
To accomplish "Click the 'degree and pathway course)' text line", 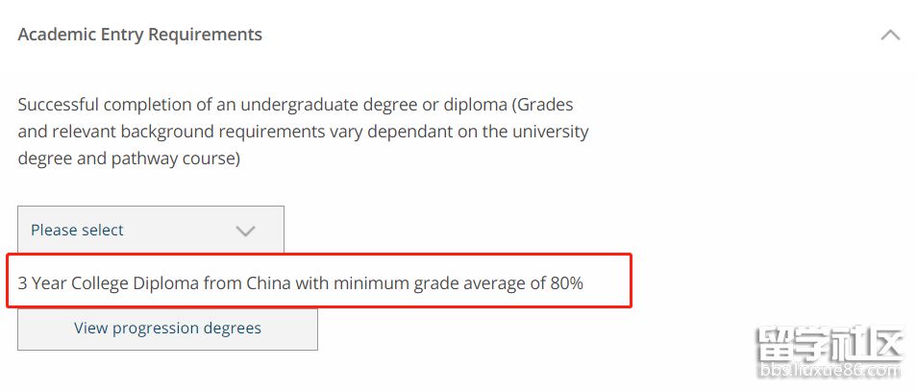I will (x=129, y=158).
